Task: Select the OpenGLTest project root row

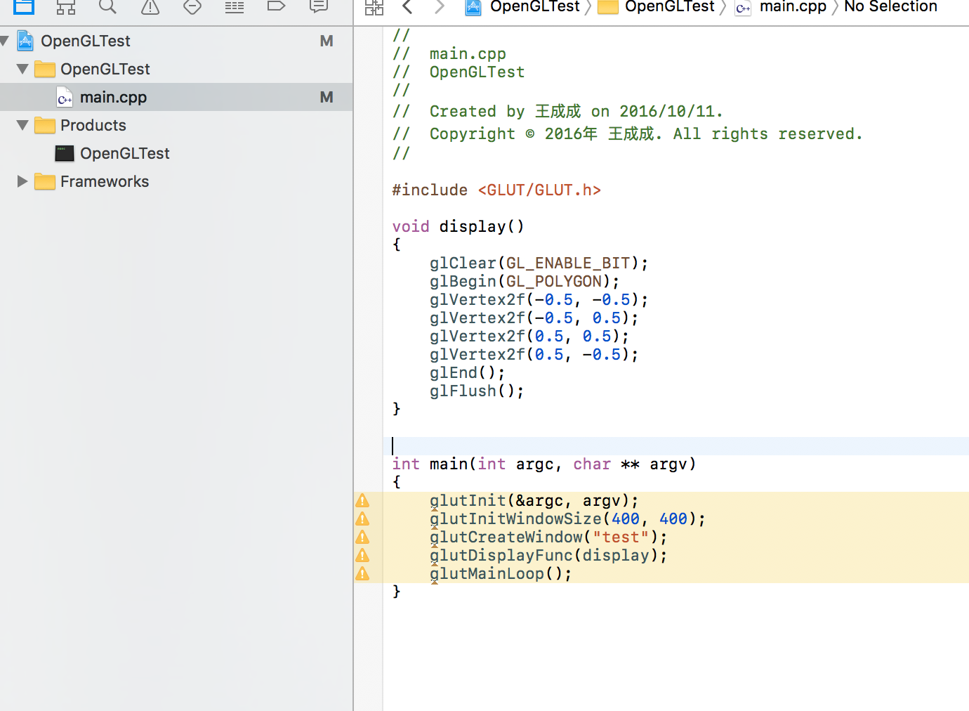Action: 176,41
